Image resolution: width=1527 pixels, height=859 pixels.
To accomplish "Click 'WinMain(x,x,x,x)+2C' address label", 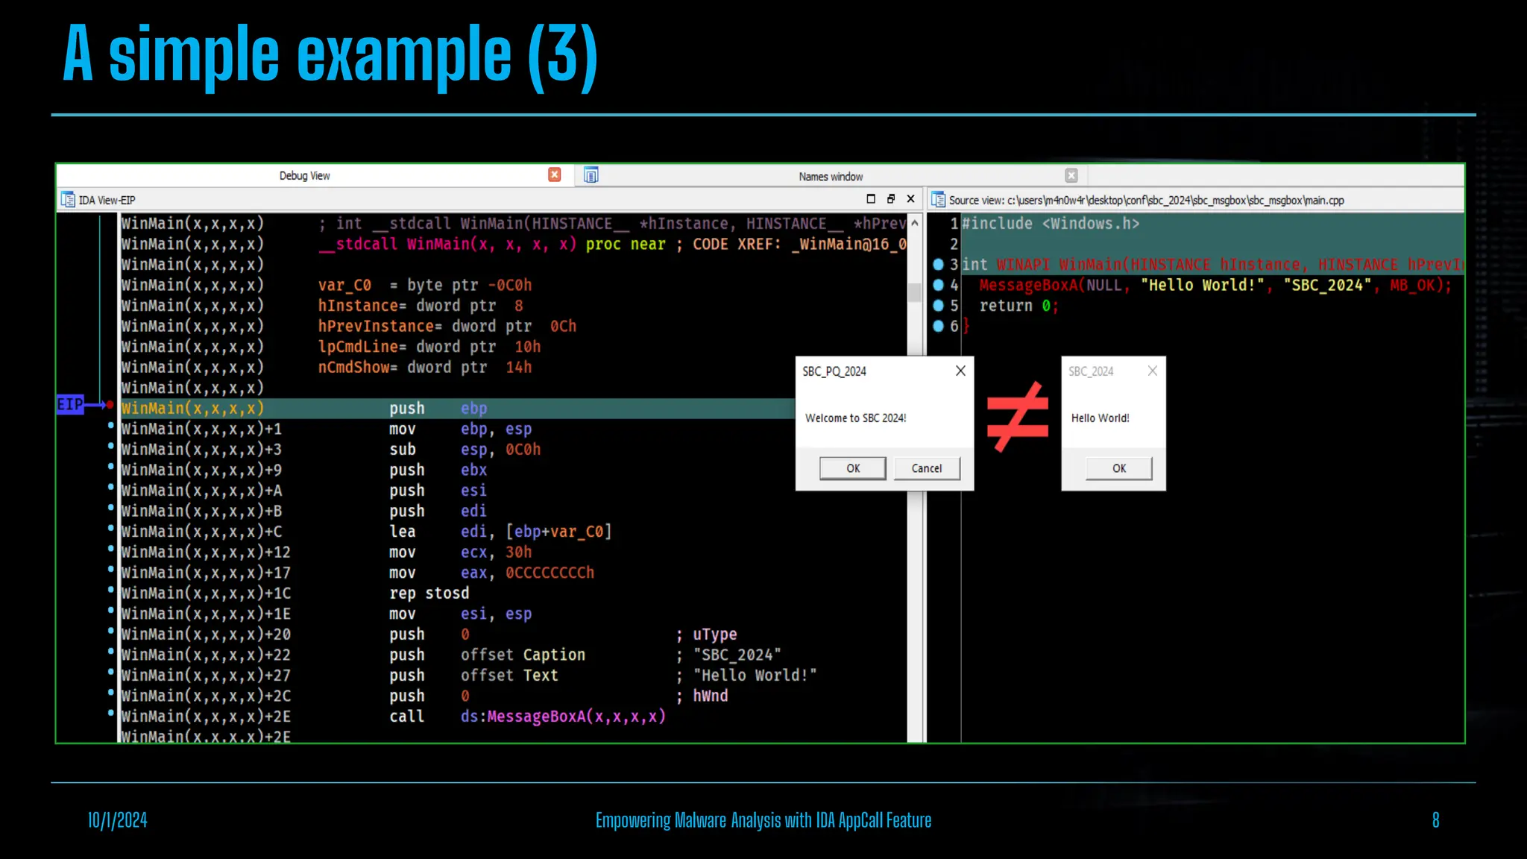I will [206, 696].
